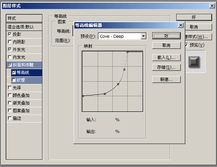The height and width of the screenshot is (167, 217).
Task: Select the curve point near upper right
Action: (124, 69)
